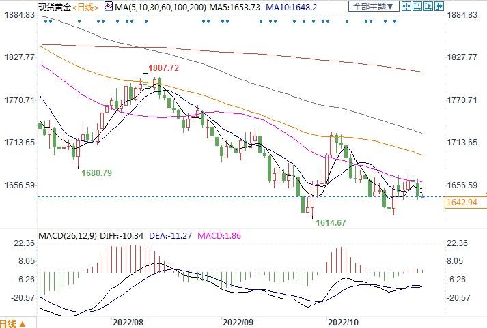Screen dimensions: 487x328
Task: Select the 日线 period label in title
Action: (x=85, y=7)
